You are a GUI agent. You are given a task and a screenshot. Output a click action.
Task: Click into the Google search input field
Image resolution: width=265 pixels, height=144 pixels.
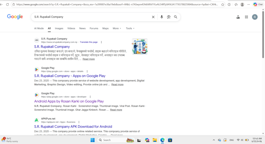tap(91, 17)
